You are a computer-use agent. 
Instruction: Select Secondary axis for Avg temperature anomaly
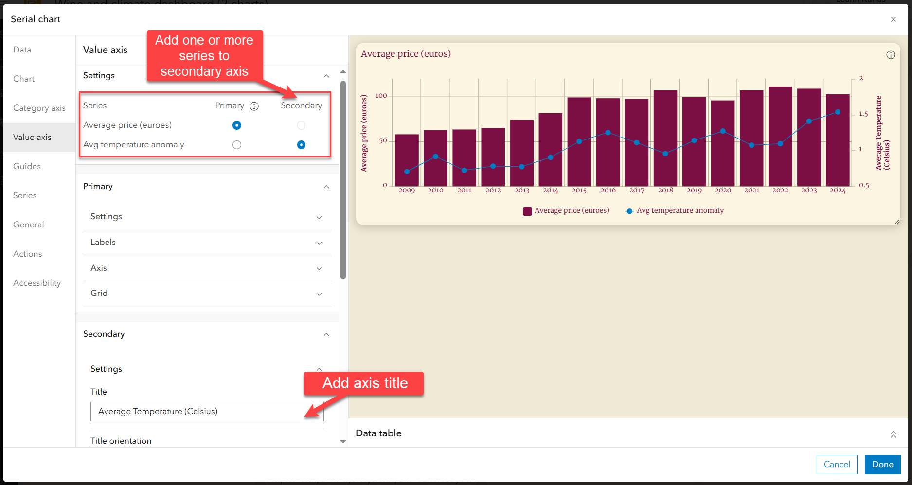pos(301,145)
